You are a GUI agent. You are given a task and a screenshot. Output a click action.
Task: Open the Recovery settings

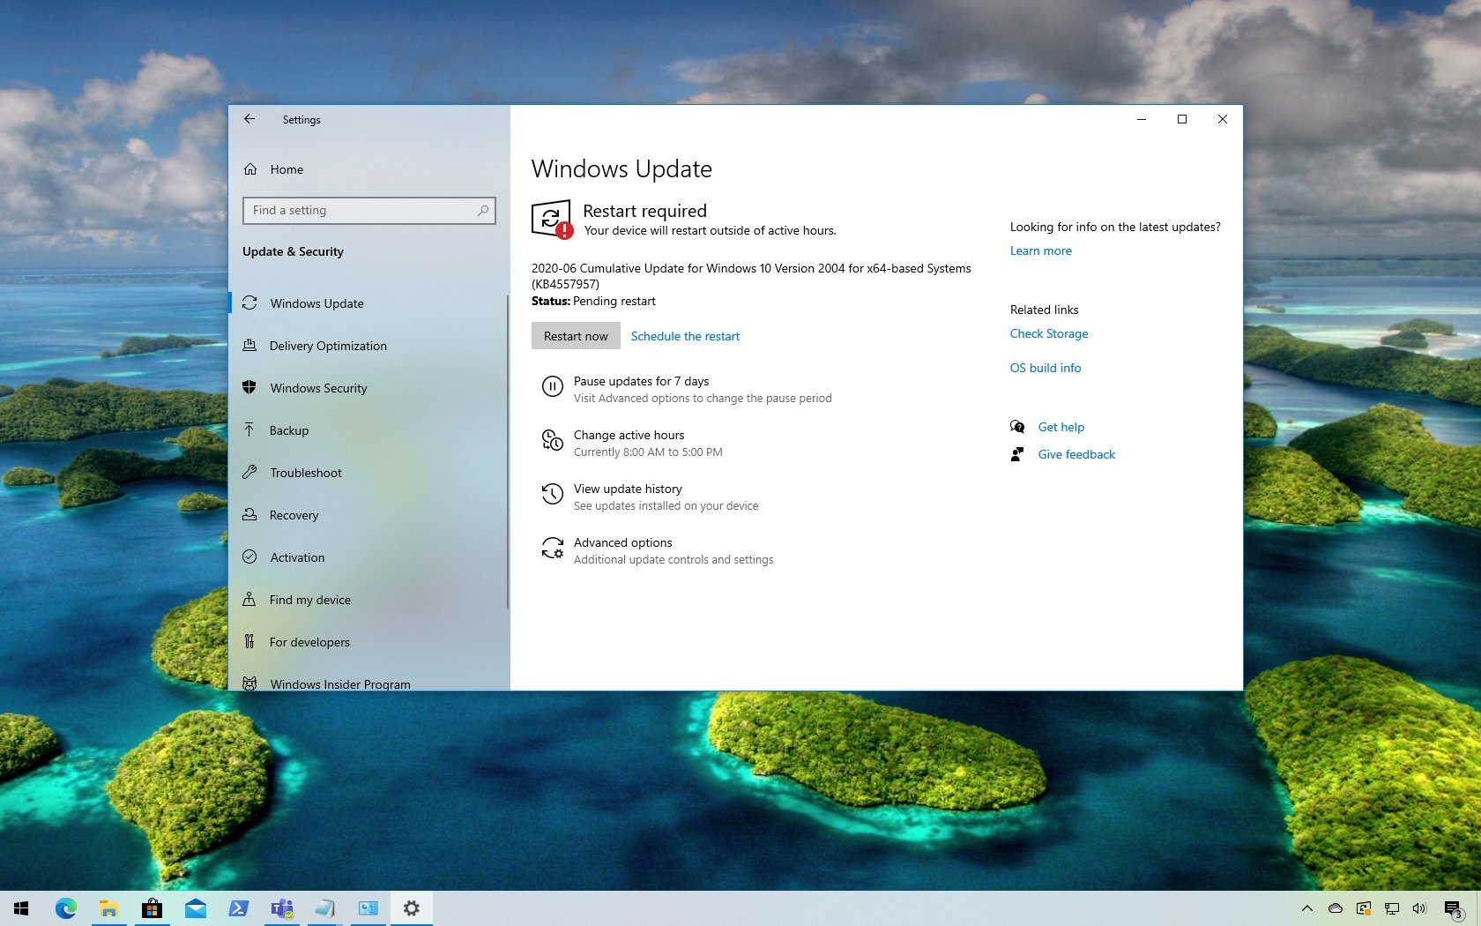368,515
